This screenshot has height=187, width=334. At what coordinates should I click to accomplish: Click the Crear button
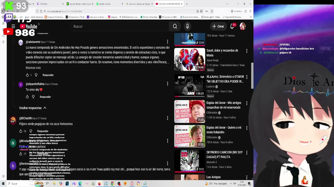218,26
